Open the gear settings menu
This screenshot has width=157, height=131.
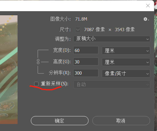click(x=146, y=19)
